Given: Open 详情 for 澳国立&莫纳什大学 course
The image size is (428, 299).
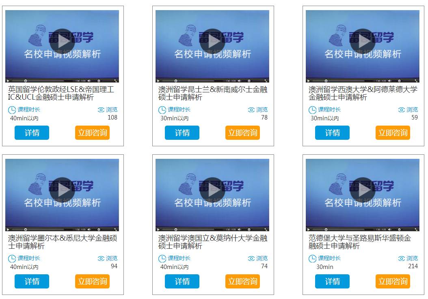Looking at the screenshot, I should point(182,281).
